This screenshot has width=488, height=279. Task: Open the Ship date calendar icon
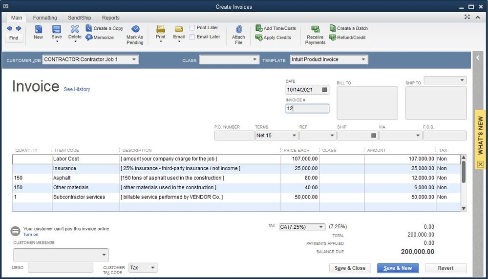click(x=374, y=136)
